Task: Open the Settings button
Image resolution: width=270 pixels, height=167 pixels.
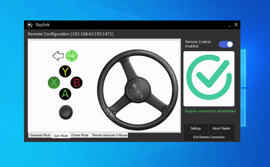Action: [x=196, y=128]
